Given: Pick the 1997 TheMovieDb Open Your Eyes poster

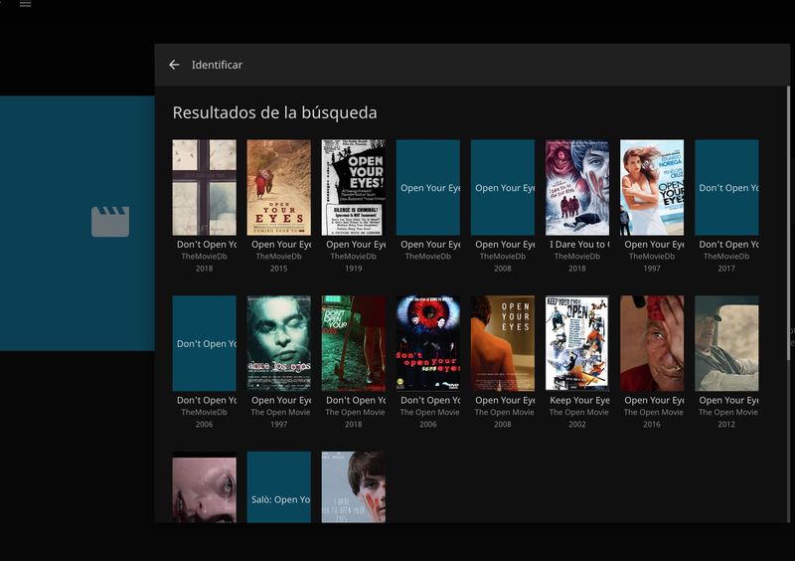Looking at the screenshot, I should (652, 187).
